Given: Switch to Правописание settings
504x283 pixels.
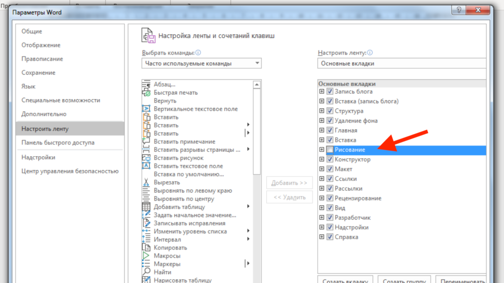Looking at the screenshot, I should pyautogui.click(x=70, y=59).
